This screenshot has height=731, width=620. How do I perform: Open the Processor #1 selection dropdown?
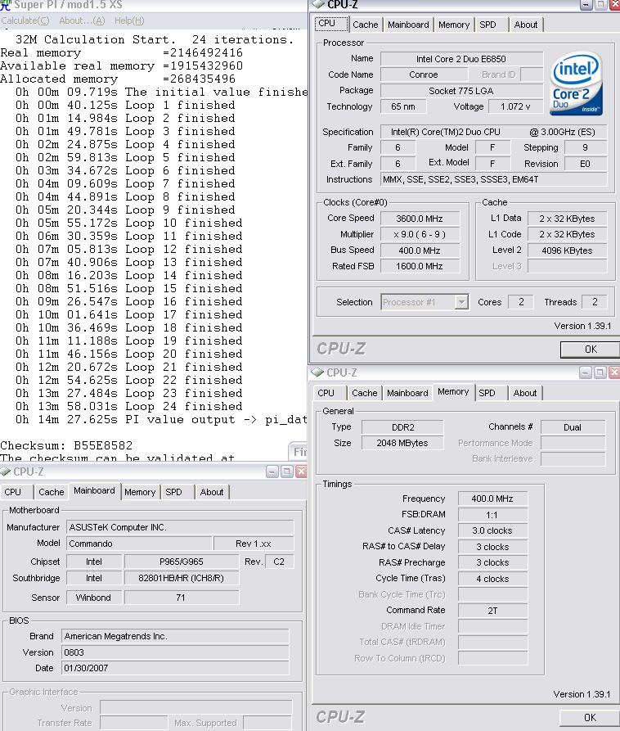[461, 302]
